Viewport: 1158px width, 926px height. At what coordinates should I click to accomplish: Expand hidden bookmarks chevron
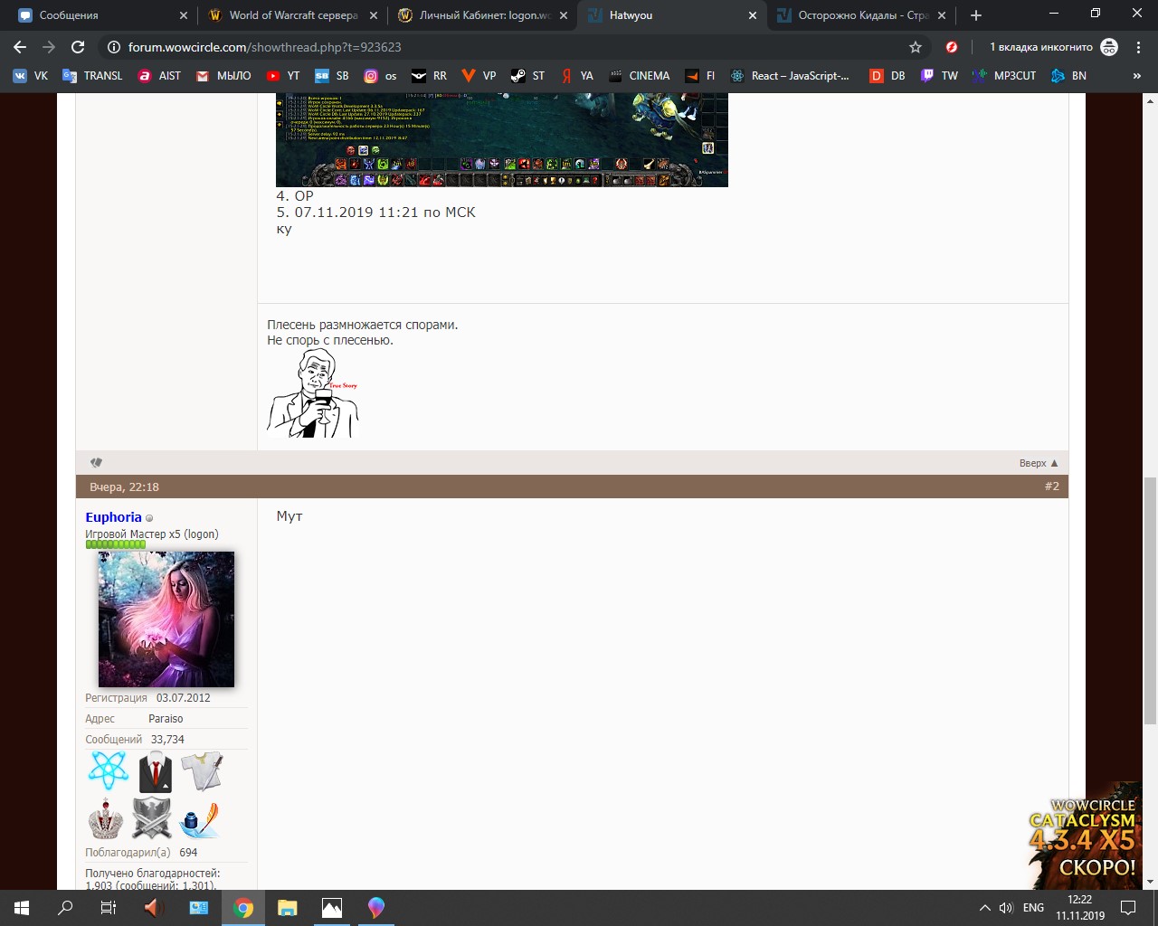click(x=1136, y=76)
